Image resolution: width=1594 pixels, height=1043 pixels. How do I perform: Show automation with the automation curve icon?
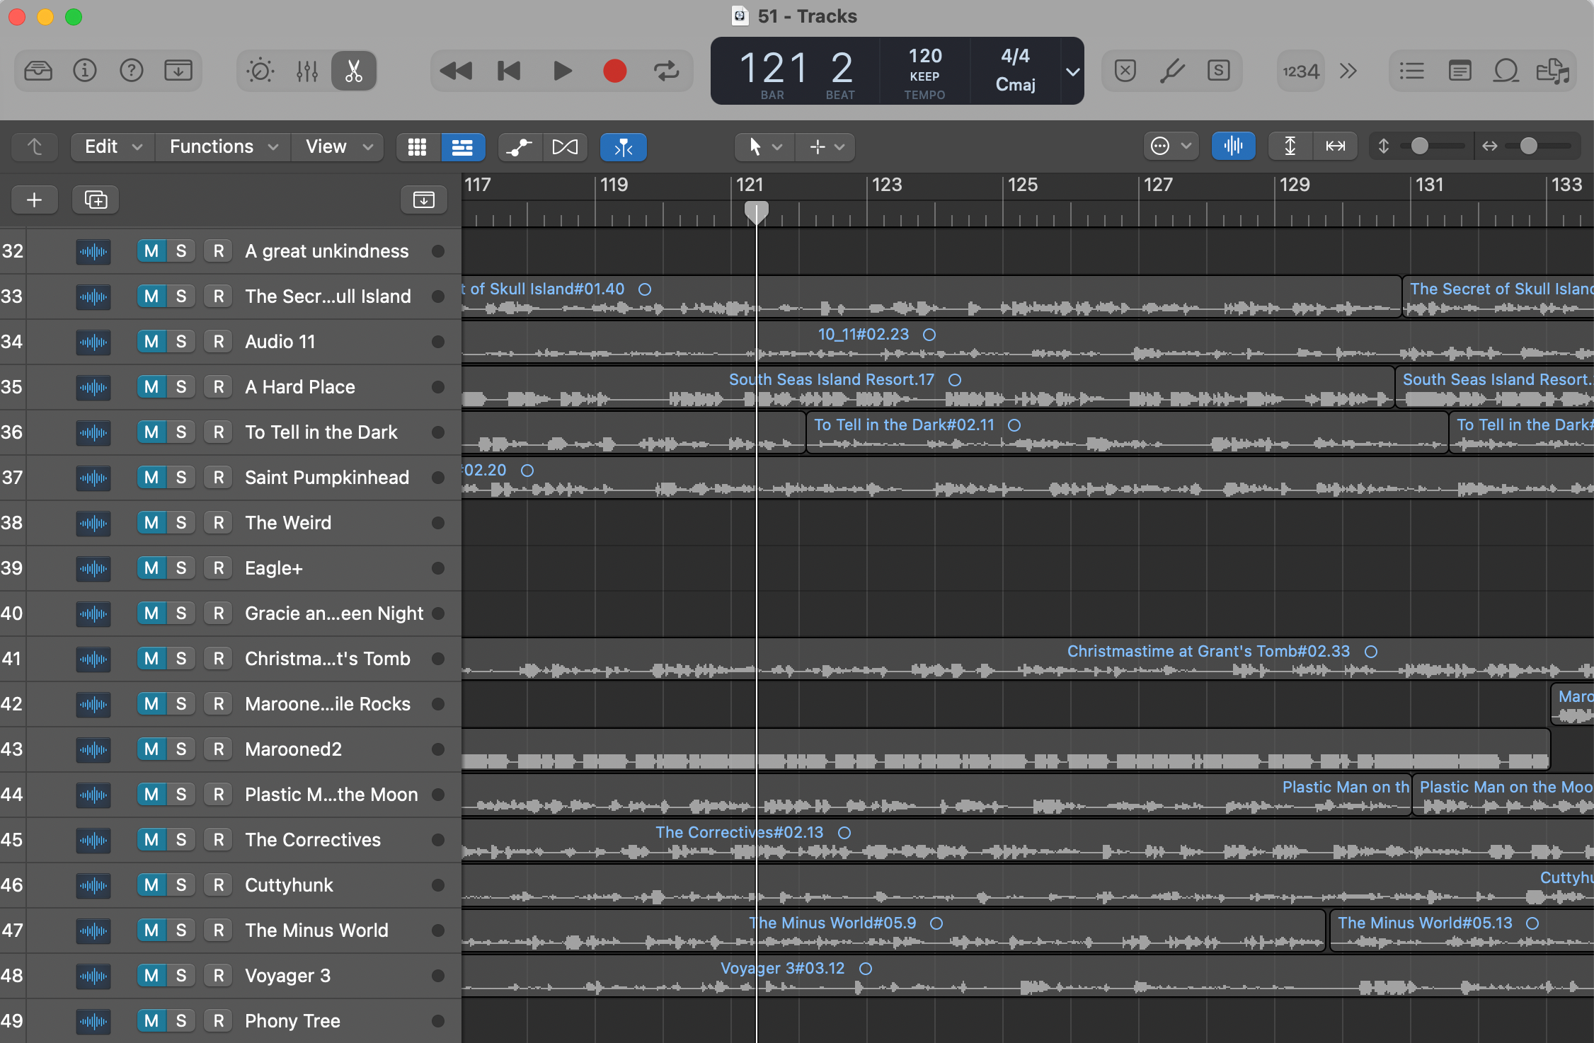coord(520,146)
